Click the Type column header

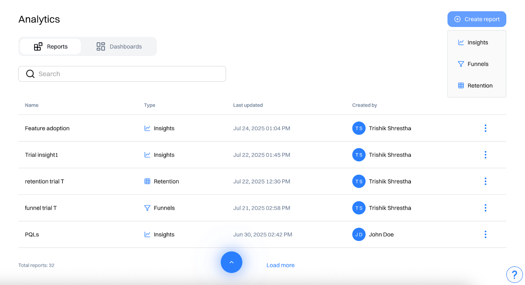tap(150, 105)
